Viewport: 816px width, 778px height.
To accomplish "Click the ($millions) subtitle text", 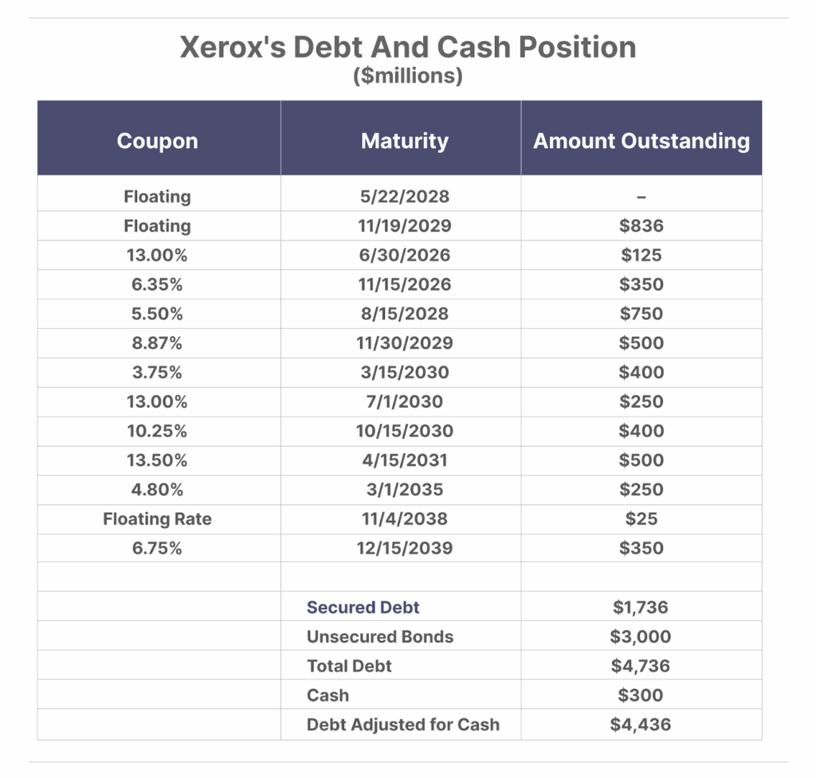I will pyautogui.click(x=408, y=76).
